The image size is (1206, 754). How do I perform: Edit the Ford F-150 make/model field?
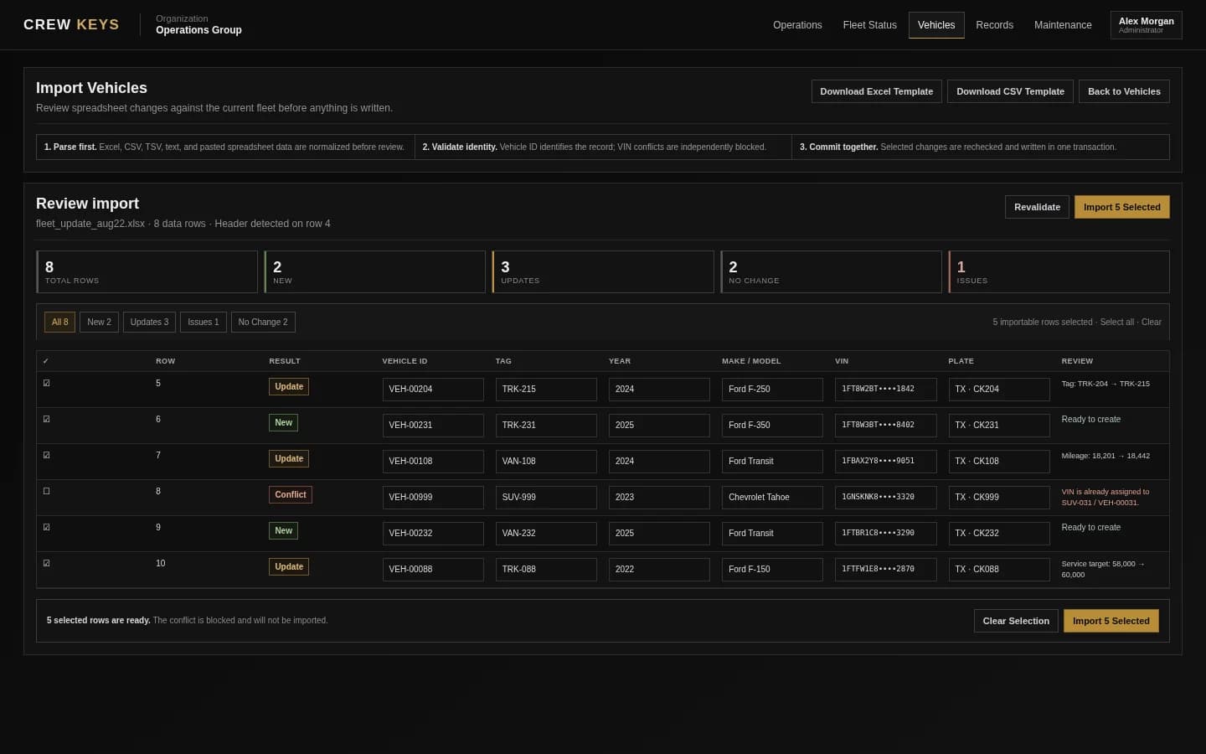tap(772, 570)
